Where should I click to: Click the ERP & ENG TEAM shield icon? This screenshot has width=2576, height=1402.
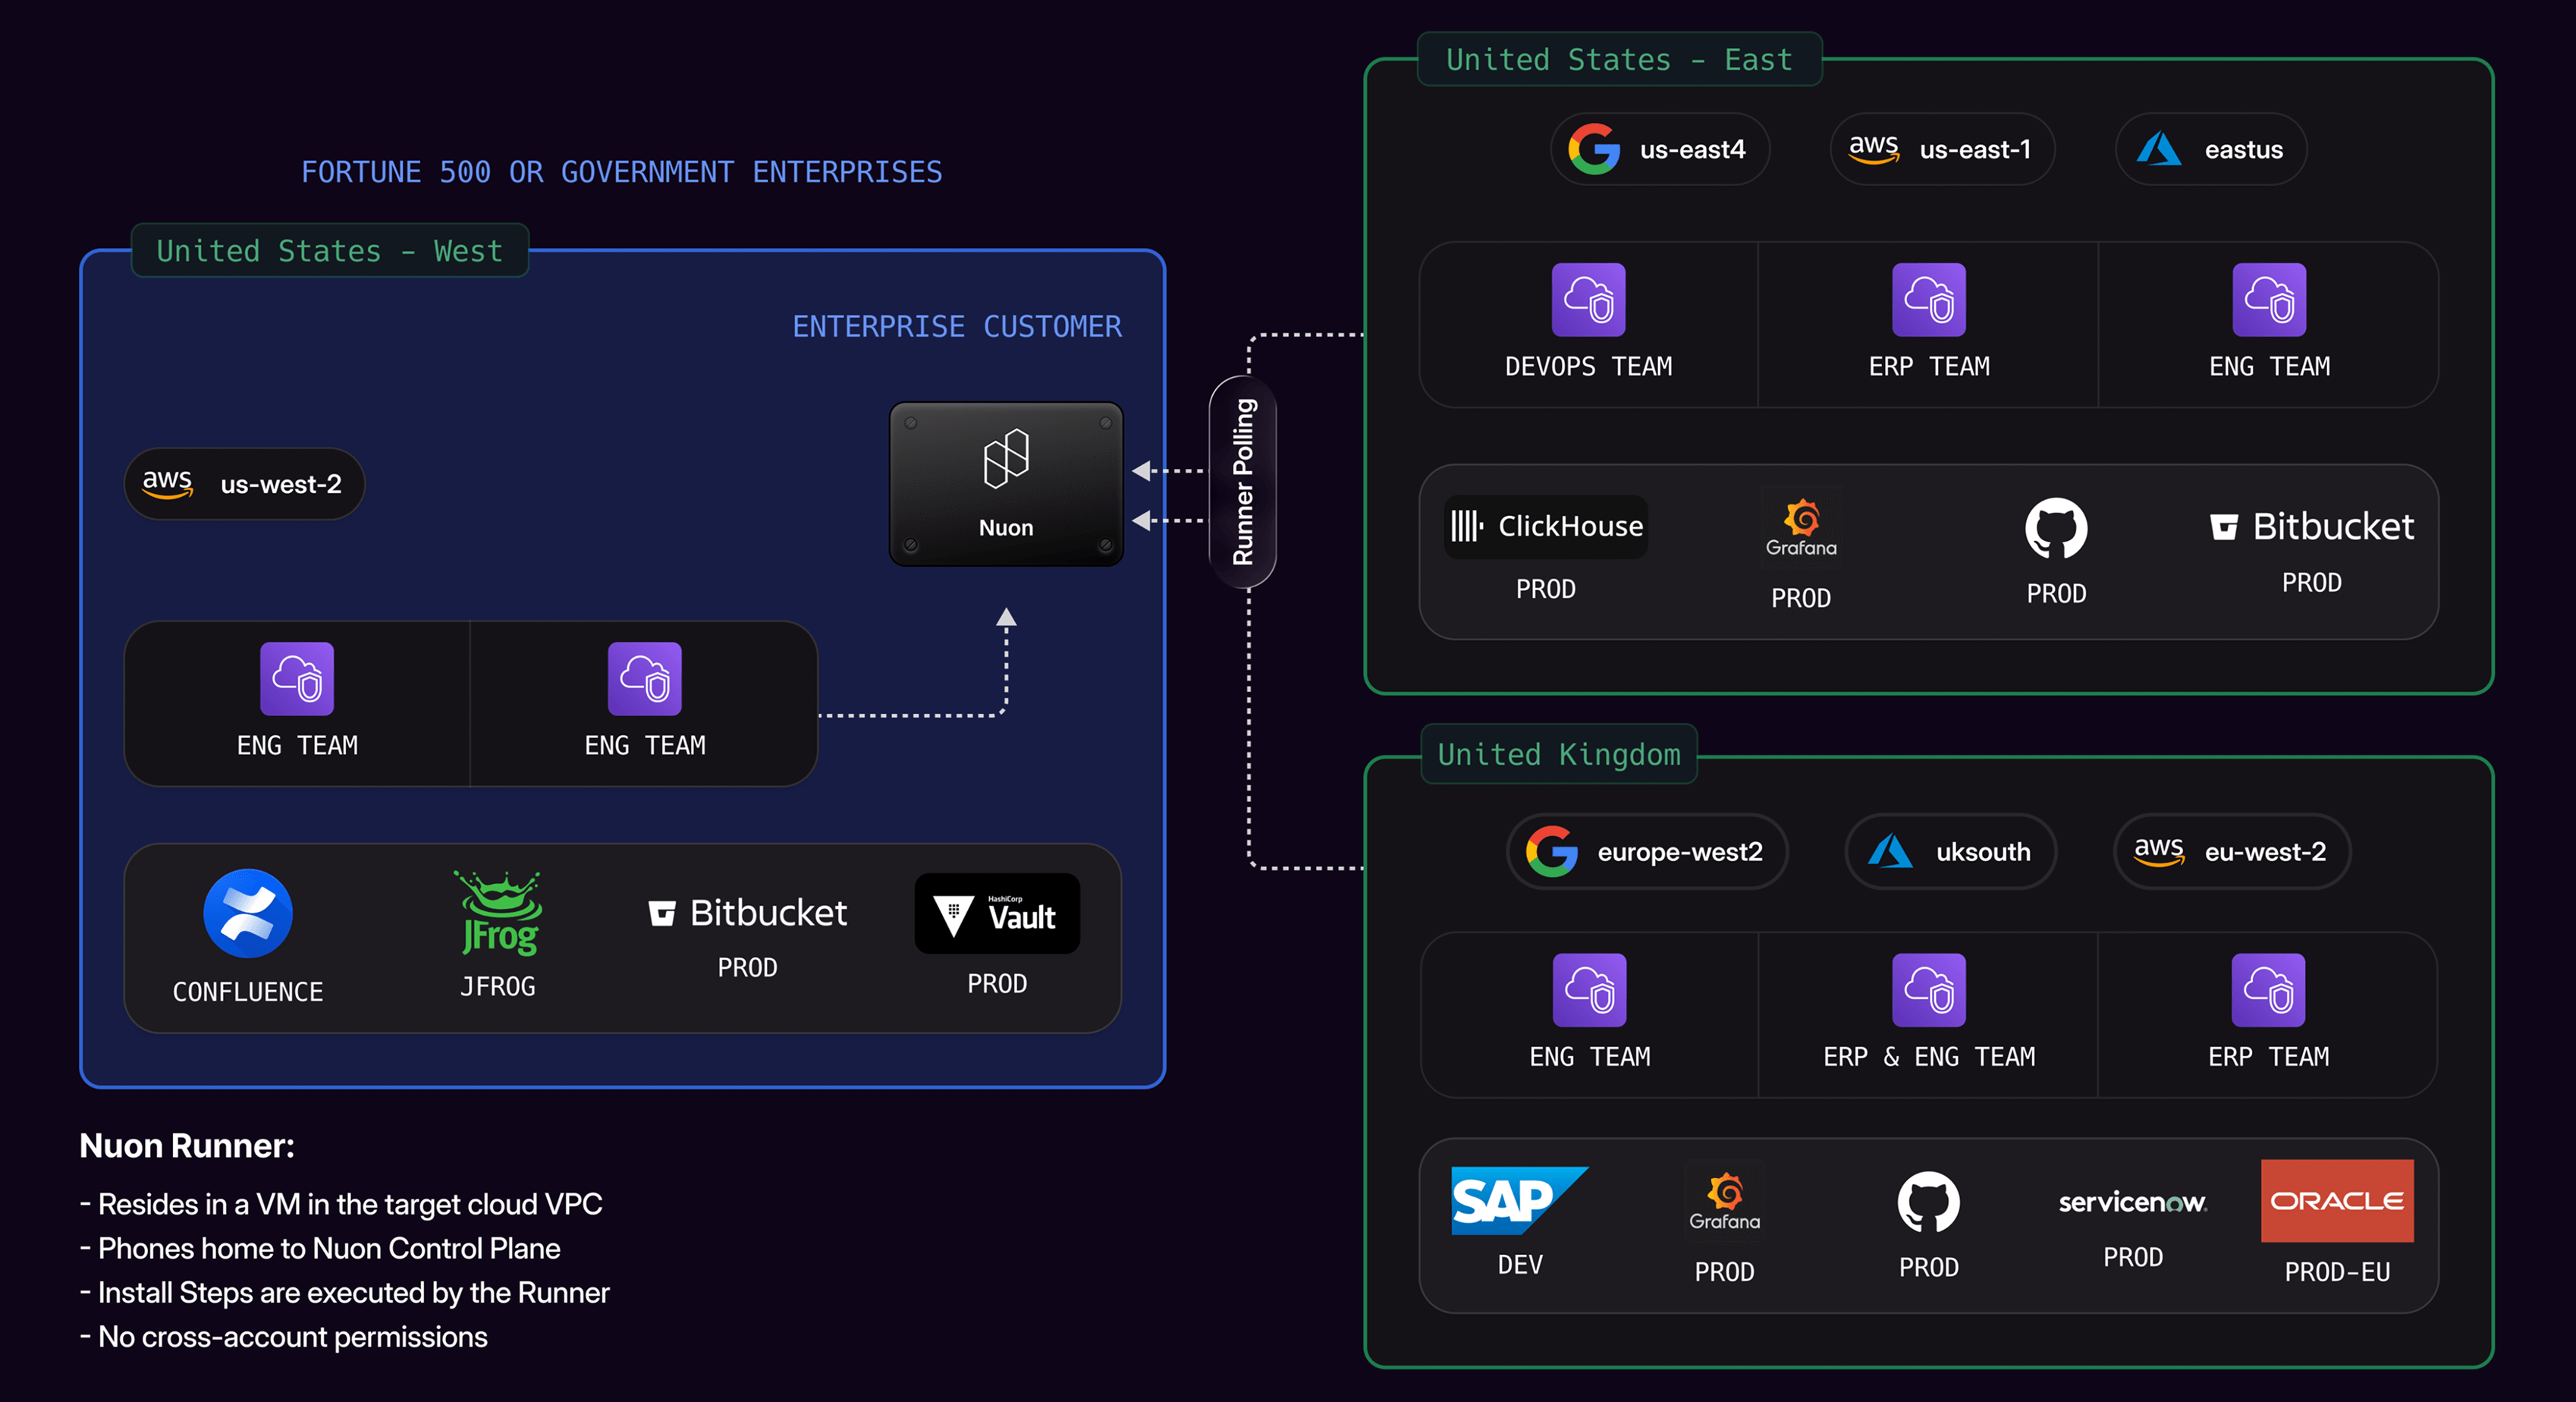[x=1928, y=990]
